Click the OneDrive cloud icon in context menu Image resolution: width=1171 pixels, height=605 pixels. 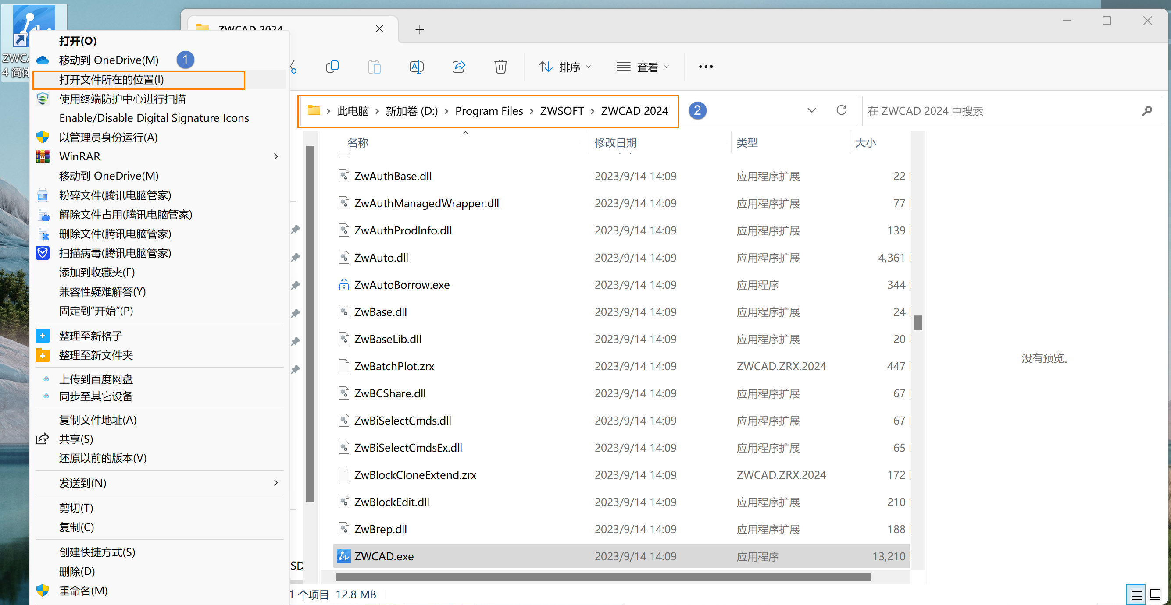click(43, 60)
